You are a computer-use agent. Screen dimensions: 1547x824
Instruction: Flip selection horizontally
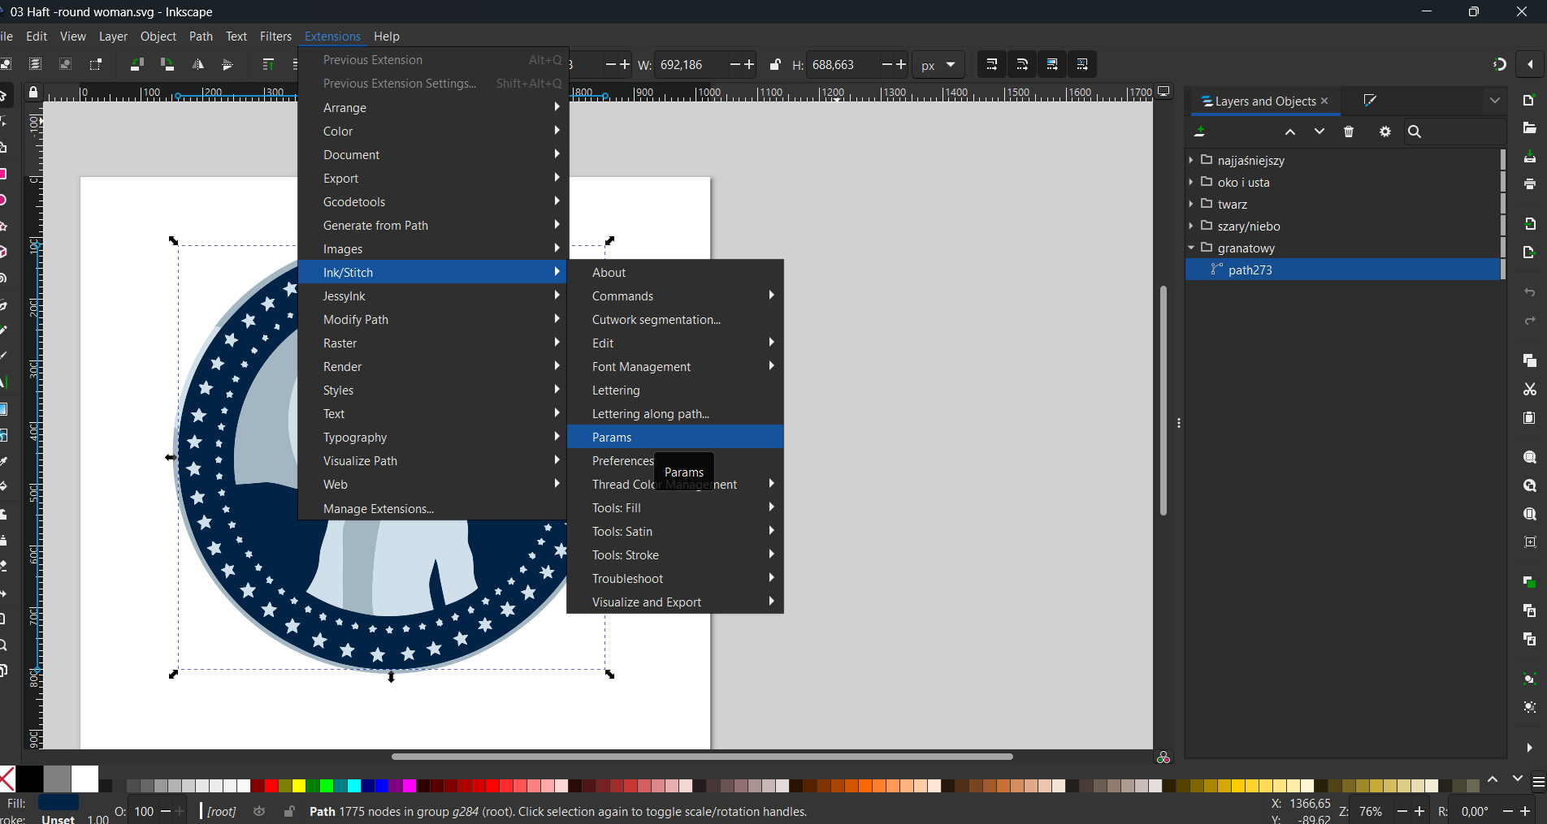coord(197,64)
